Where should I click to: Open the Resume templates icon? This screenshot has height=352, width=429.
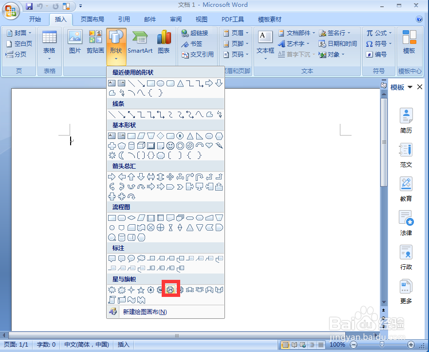tap(406, 120)
